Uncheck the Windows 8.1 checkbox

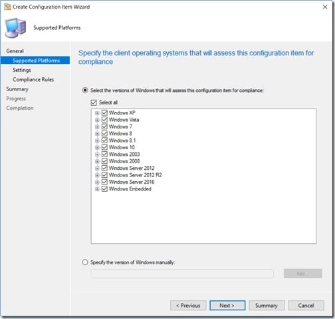tap(104, 141)
